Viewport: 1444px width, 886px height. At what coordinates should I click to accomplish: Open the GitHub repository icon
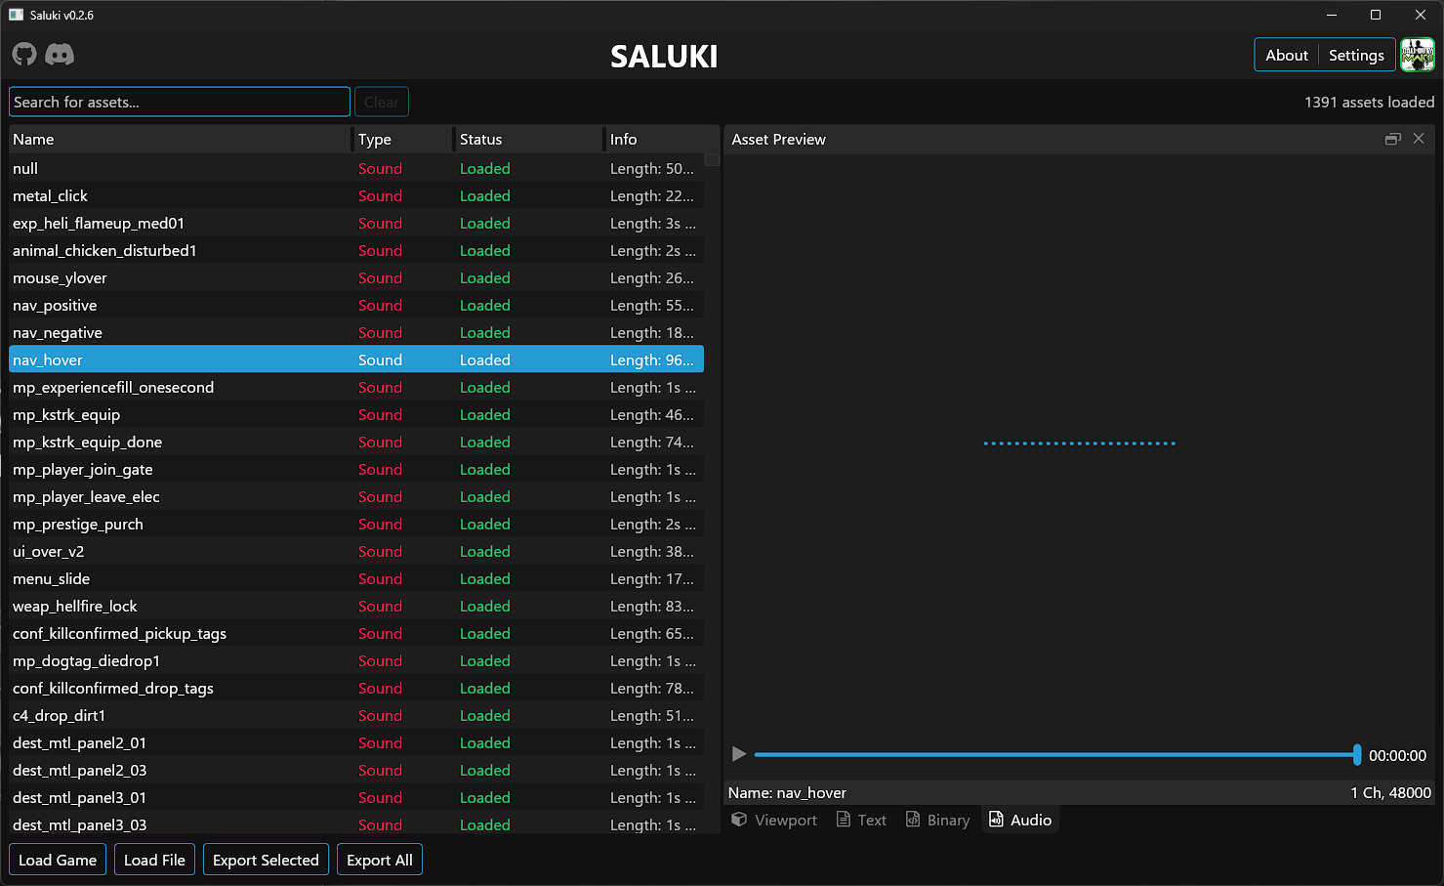[23, 54]
